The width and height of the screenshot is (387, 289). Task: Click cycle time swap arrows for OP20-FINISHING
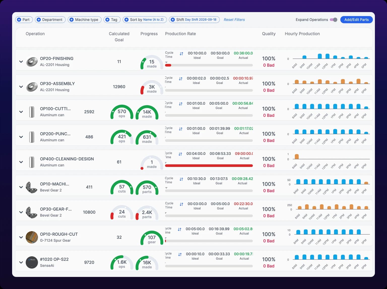181,54
